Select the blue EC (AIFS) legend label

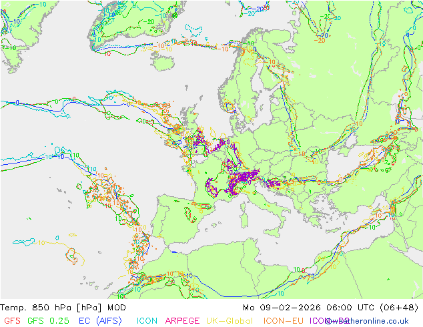click(x=100, y=321)
